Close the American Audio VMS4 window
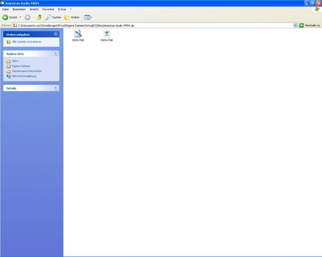The width and height of the screenshot is (322, 257). (319, 3)
